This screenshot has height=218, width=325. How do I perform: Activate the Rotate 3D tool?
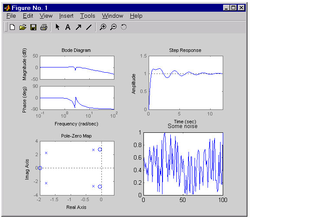(124, 27)
